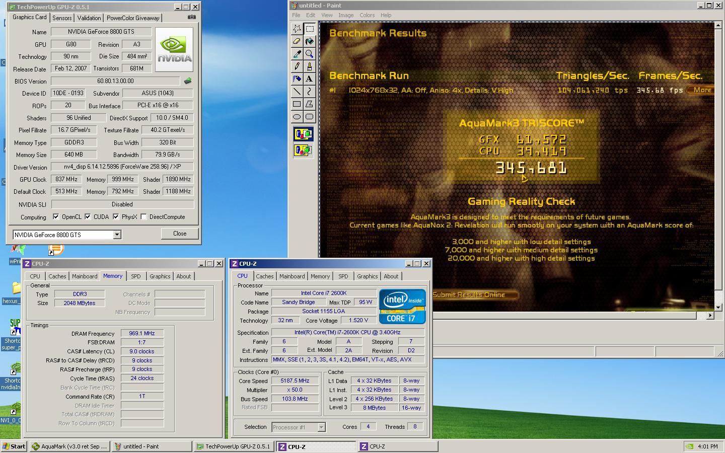Viewport: 725px width, 453px height.
Task: Switch to untitled - Paint taskbar button
Action: (x=152, y=446)
